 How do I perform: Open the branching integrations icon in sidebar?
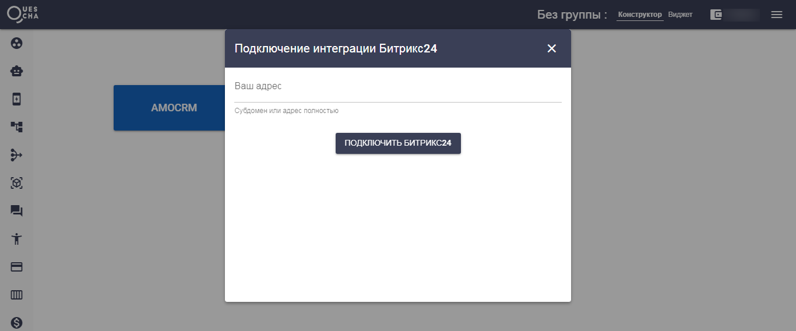[x=16, y=155]
